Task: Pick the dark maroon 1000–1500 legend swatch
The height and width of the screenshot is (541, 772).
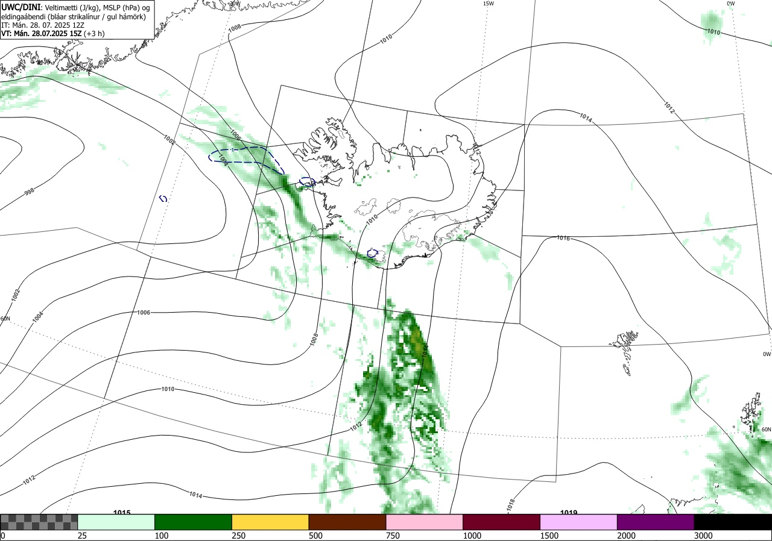Action: pos(502,522)
